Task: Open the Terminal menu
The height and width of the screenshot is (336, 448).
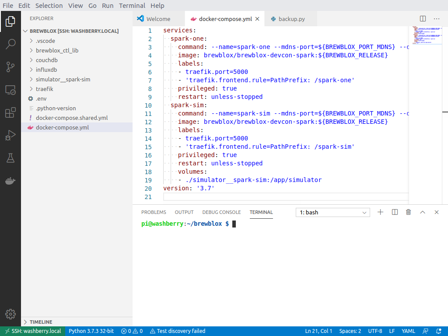Action: coord(132,6)
